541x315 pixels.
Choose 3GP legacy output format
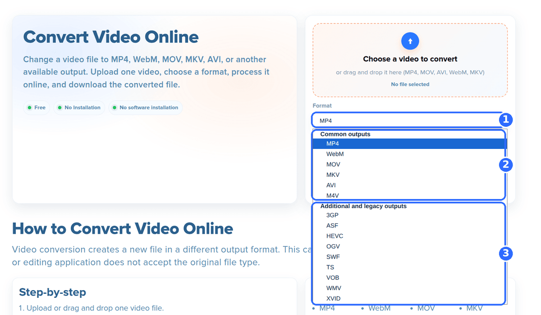click(410, 215)
